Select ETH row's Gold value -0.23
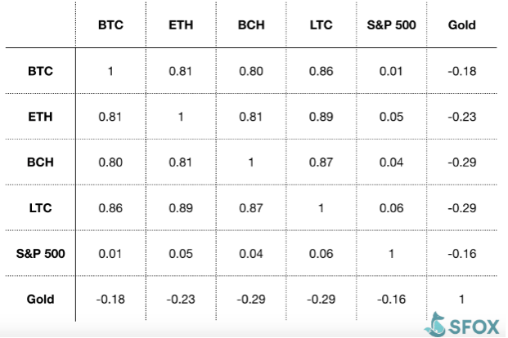This screenshot has width=508, height=338. (462, 117)
